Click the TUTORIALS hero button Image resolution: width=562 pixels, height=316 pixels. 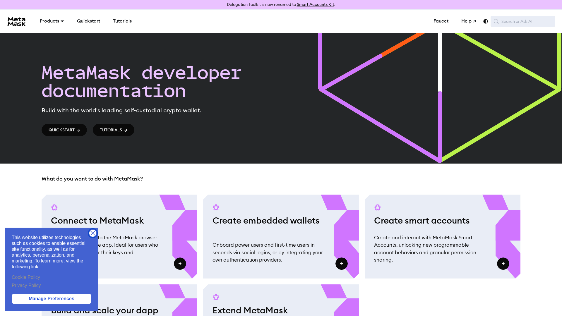[x=114, y=130]
